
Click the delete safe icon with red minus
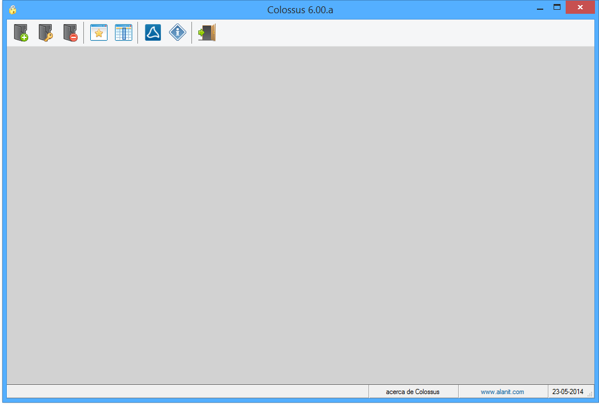70,33
